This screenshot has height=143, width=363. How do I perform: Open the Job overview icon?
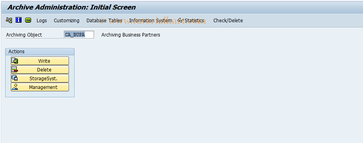click(x=28, y=20)
